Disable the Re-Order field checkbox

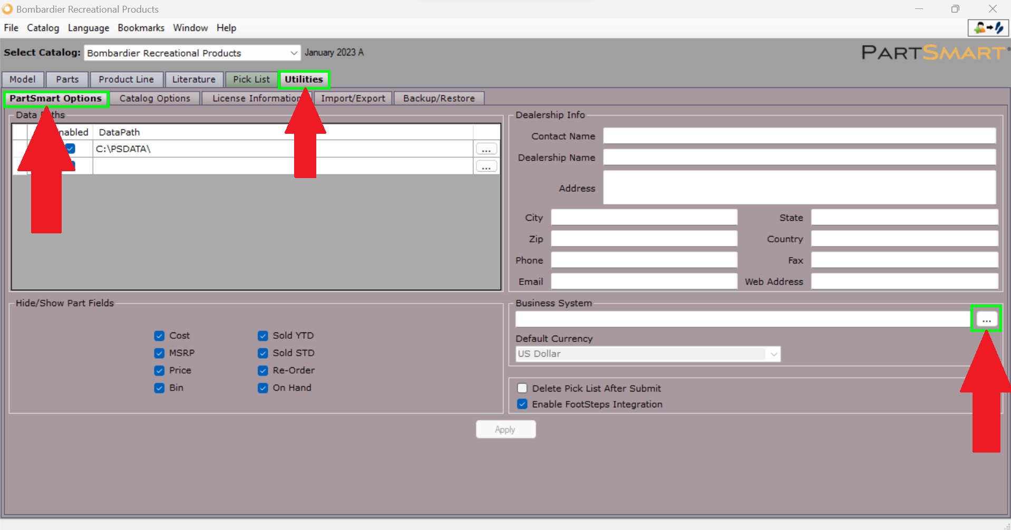(263, 370)
